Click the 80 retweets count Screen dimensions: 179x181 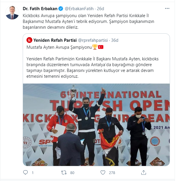[72, 173]
